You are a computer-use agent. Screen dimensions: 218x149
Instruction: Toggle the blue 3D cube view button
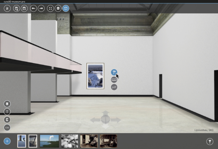pyautogui.click(x=66, y=9)
